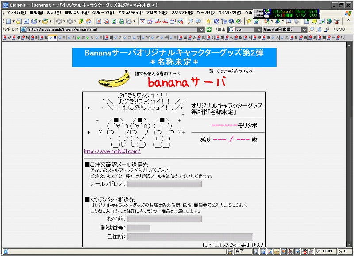Click the printer icon in the toolbar
Screen dimensions: 354x256
click(296, 21)
